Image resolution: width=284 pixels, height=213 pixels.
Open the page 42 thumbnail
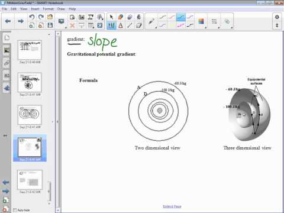click(30, 180)
